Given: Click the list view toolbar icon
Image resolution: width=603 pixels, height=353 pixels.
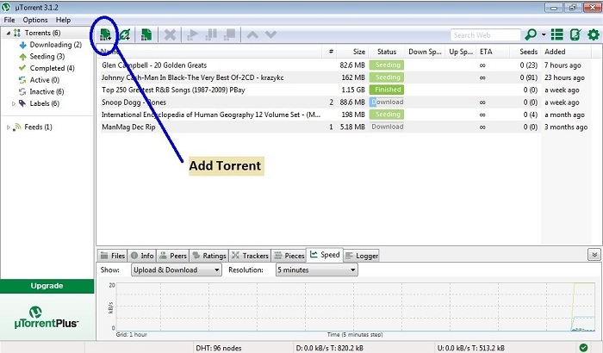Looking at the screenshot, I should coord(556,34).
